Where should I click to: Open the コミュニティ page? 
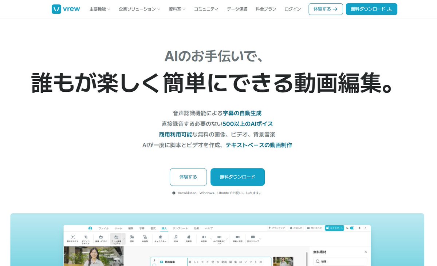point(206,9)
